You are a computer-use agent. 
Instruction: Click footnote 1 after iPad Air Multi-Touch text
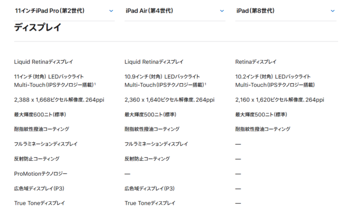click(206, 84)
